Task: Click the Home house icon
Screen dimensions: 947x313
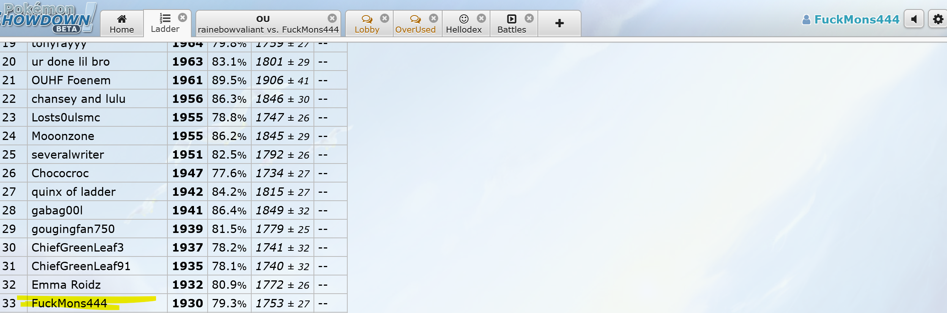Action: (122, 19)
